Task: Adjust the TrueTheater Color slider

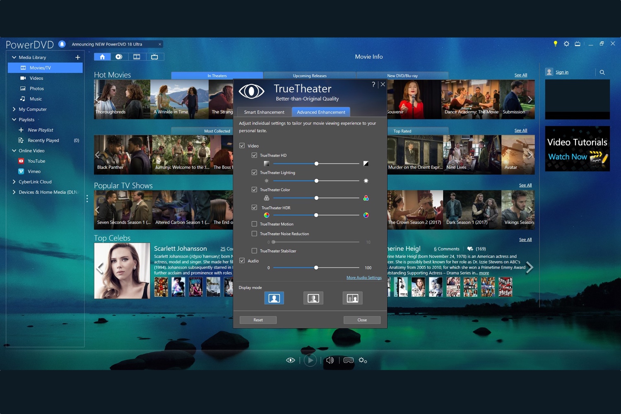Action: [x=316, y=198]
